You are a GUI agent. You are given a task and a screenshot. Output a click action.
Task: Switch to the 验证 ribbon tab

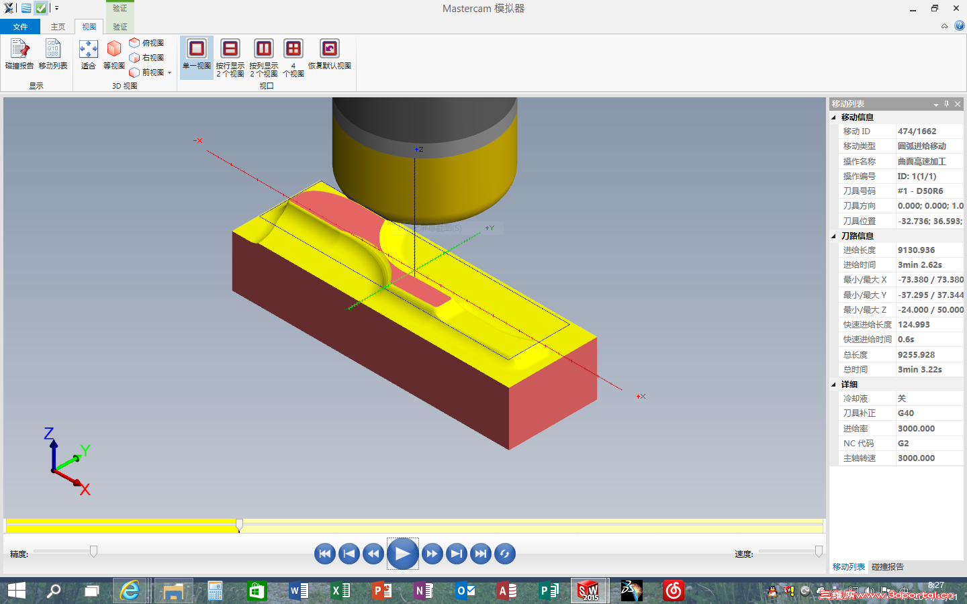(120, 27)
